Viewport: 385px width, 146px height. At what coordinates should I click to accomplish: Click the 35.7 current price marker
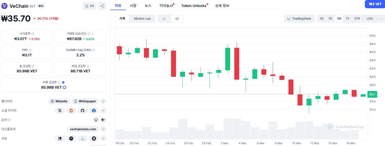pos(372,94)
